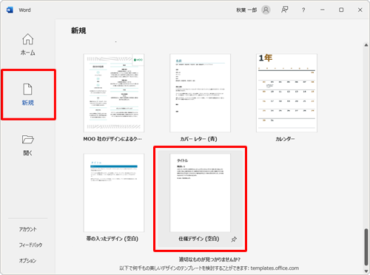Choose the 仕様デザイン (空白) template thumbnail
Image resolution: width=370 pixels, height=275 pixels.
200,193
